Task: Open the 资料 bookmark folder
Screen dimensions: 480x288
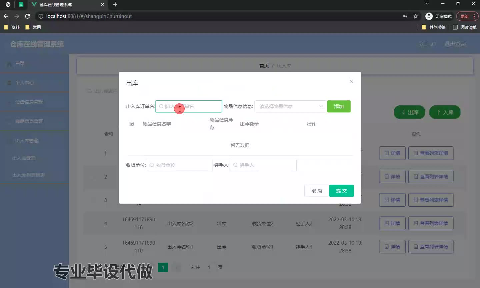Action: tap(12, 27)
